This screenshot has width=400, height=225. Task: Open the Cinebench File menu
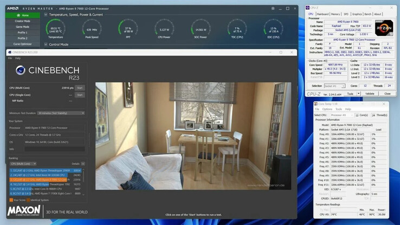click(x=10, y=58)
